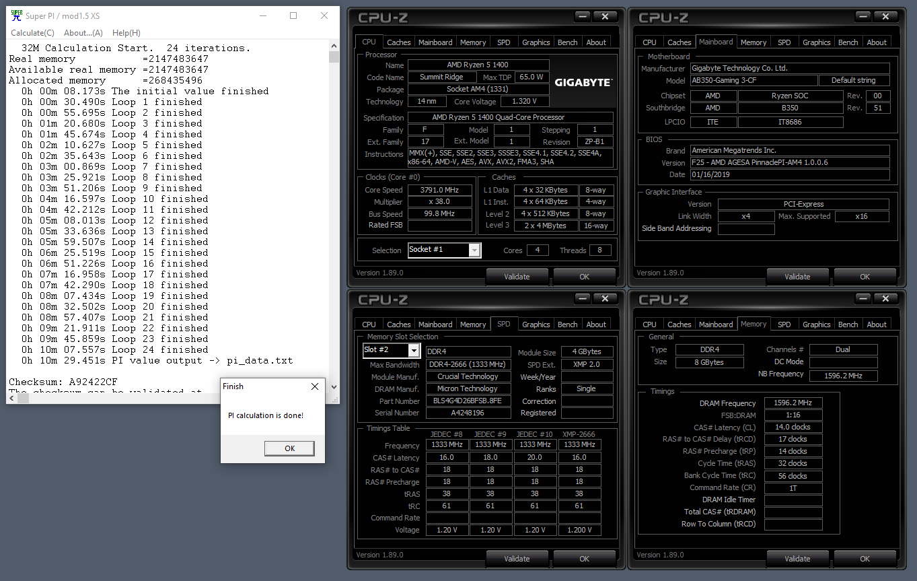Click OK in the Mainboard window
The height and width of the screenshot is (581, 917).
(865, 276)
